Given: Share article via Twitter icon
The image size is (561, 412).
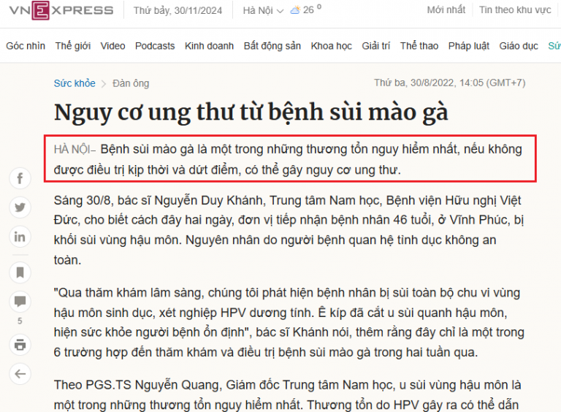Looking at the screenshot, I should point(20,207).
